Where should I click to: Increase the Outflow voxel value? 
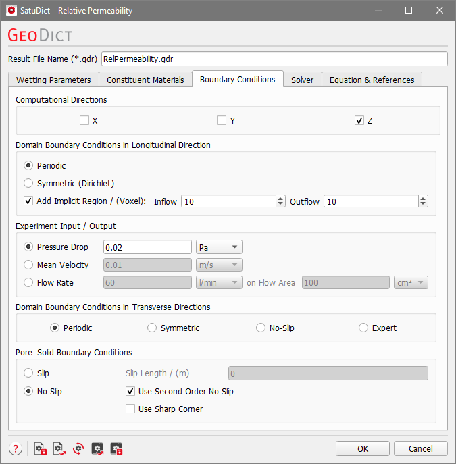coord(423,199)
